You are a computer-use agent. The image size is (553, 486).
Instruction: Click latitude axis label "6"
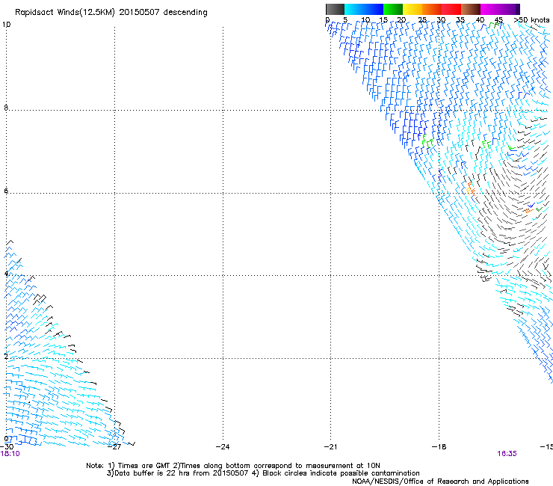[x=6, y=191]
